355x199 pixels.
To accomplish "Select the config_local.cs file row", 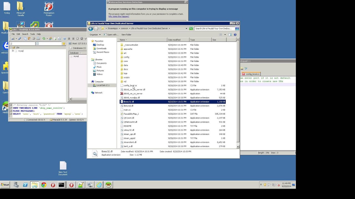I will coord(173,85).
